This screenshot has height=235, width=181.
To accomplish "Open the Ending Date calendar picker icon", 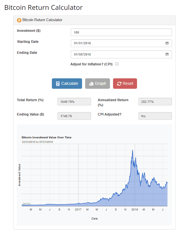I will 167,54.
